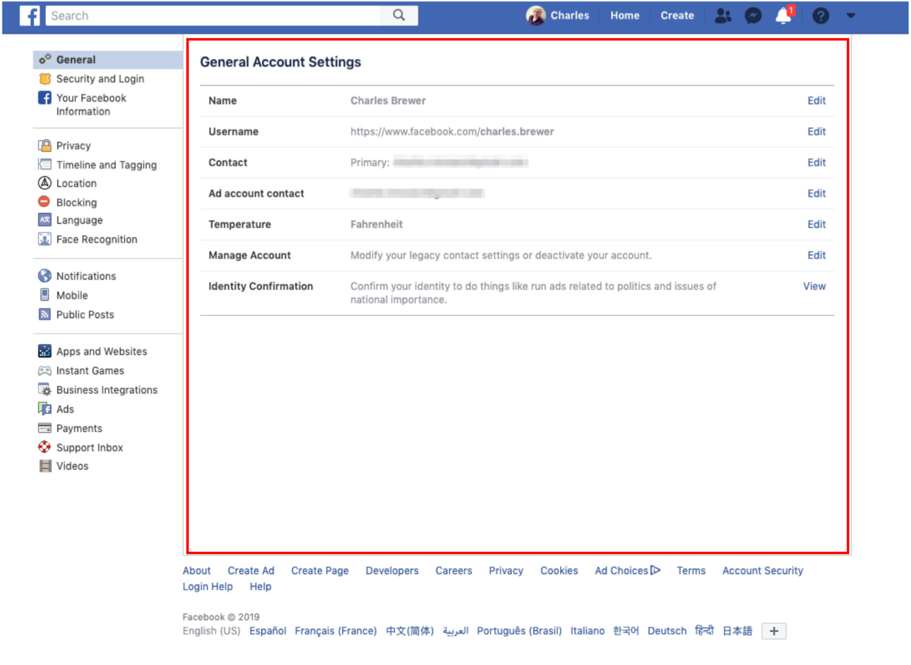Click the plus button for more languages

pos(774,631)
